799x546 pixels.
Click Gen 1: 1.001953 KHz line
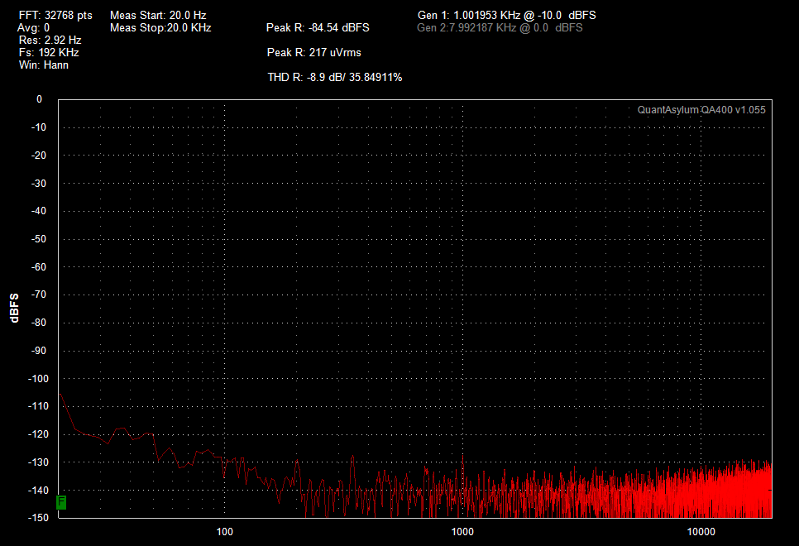(506, 15)
